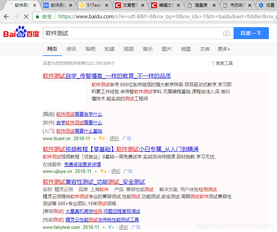The width and height of the screenshot is (277, 232).
Task: Click result count text 约22,200,000个
Action: coord(100,63)
